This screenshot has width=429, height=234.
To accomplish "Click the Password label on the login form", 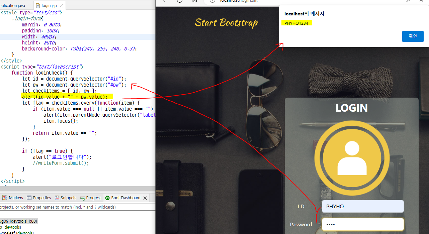I will pos(301,224).
